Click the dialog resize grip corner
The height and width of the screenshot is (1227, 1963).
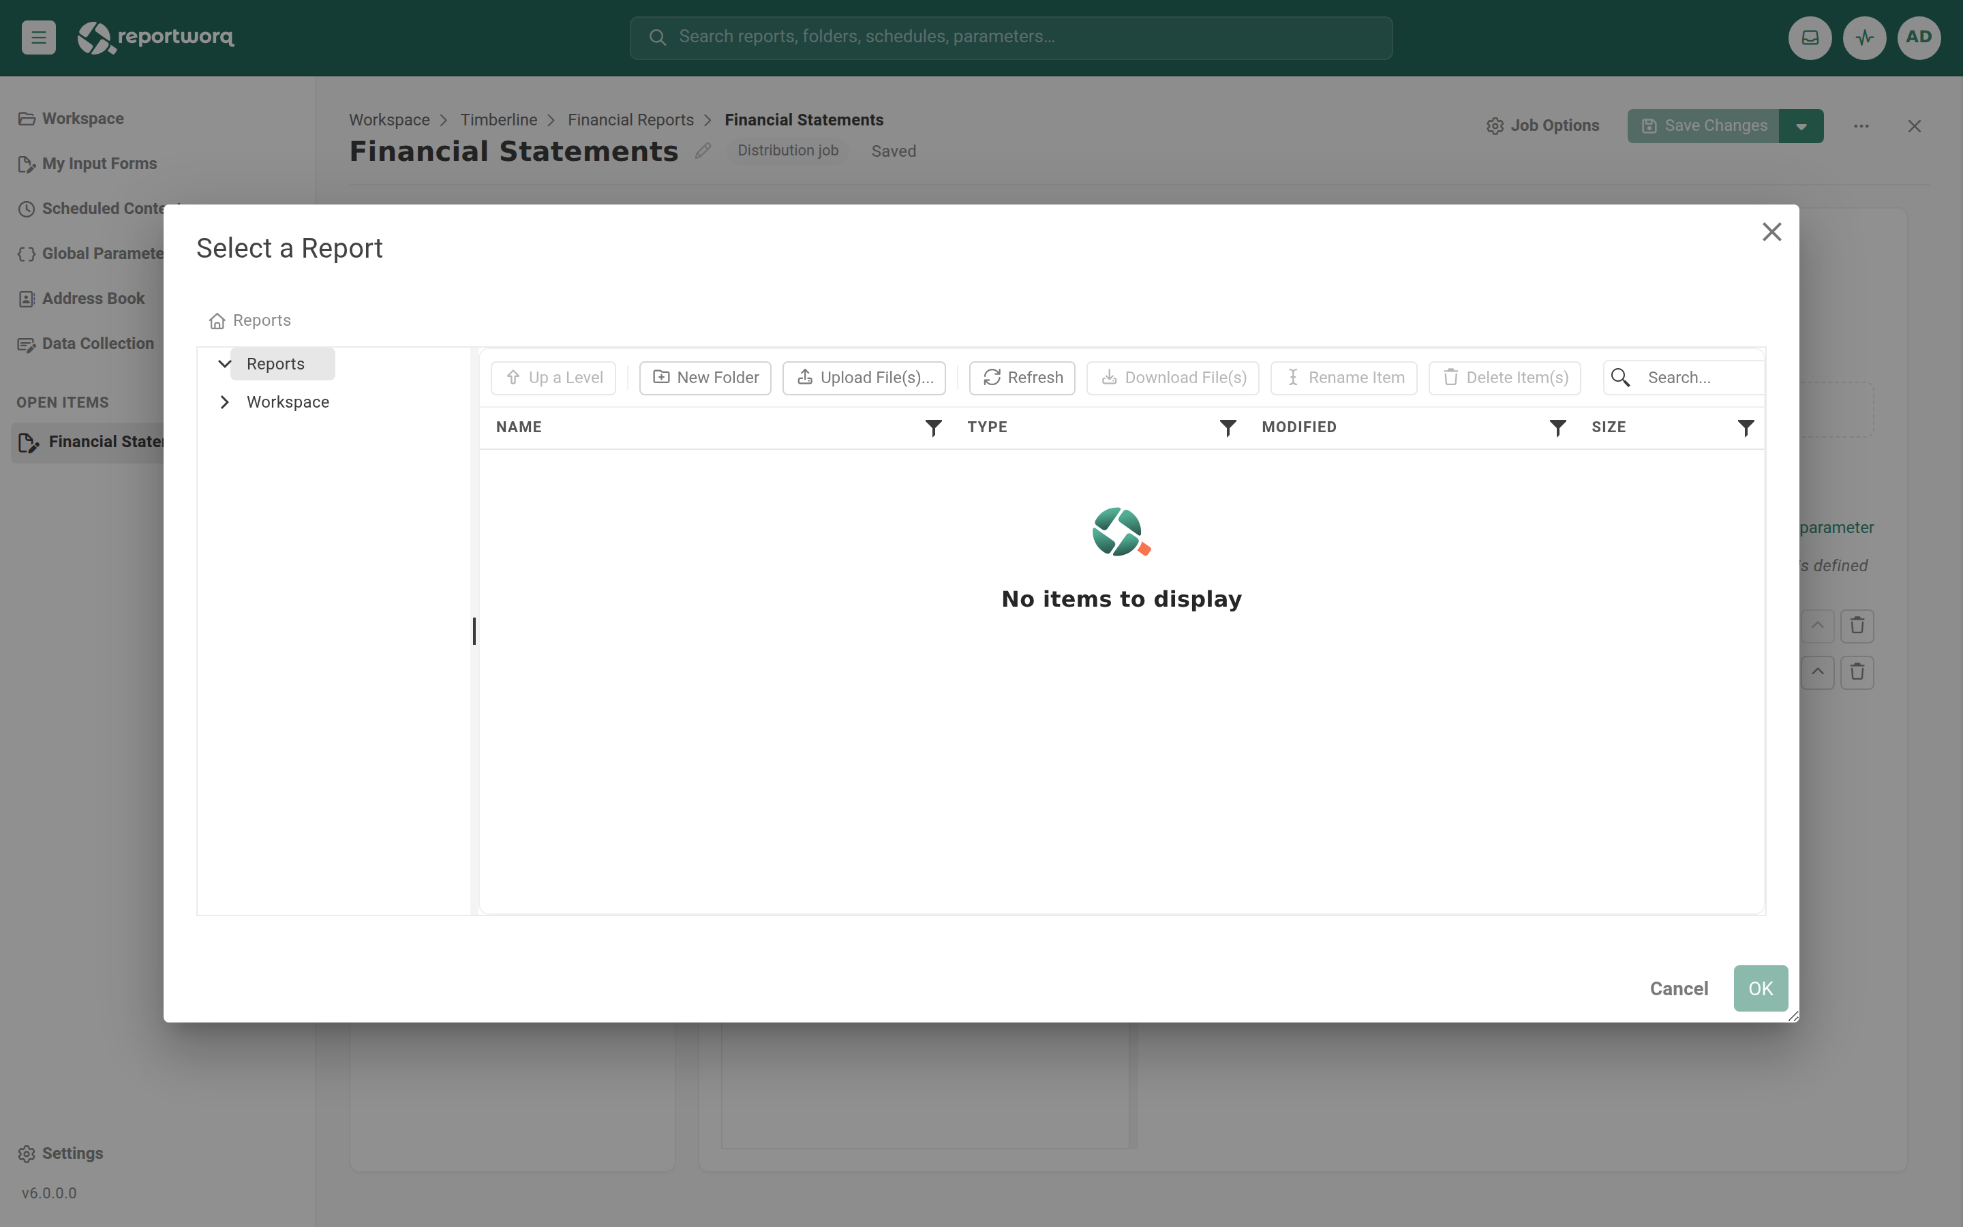1793,1016
